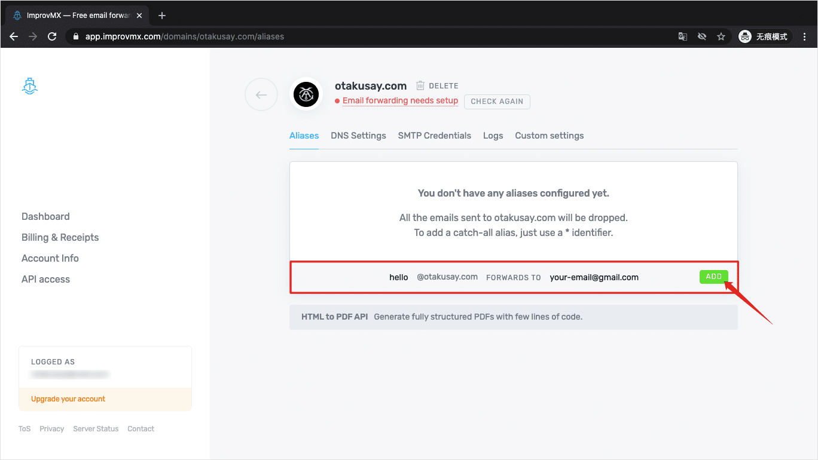Open API access in the sidebar

pyautogui.click(x=45, y=279)
